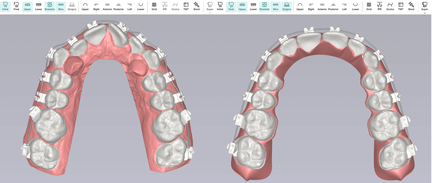Expand the chevron under Super in the right pane
Image resolution: width=432 pixels, height=183 pixels.
[x=425, y=13]
